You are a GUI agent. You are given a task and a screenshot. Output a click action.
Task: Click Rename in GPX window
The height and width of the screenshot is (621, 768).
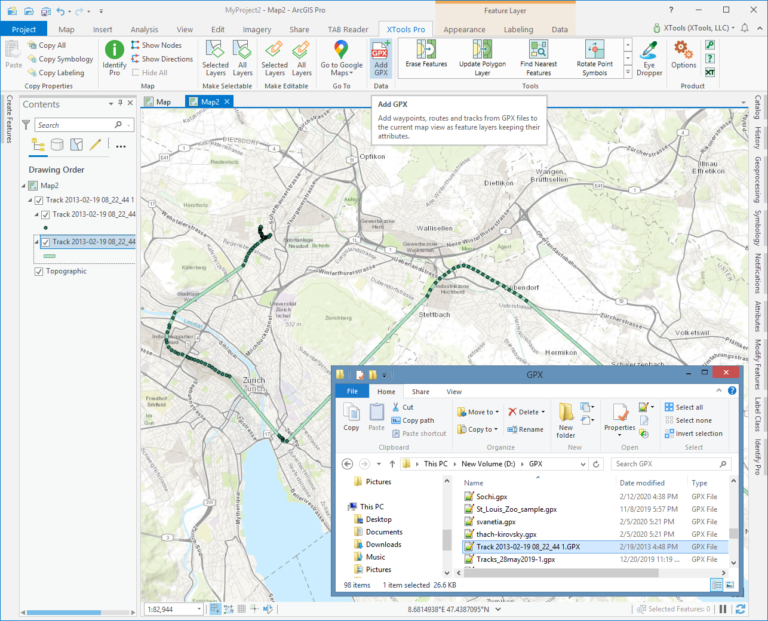coord(526,429)
